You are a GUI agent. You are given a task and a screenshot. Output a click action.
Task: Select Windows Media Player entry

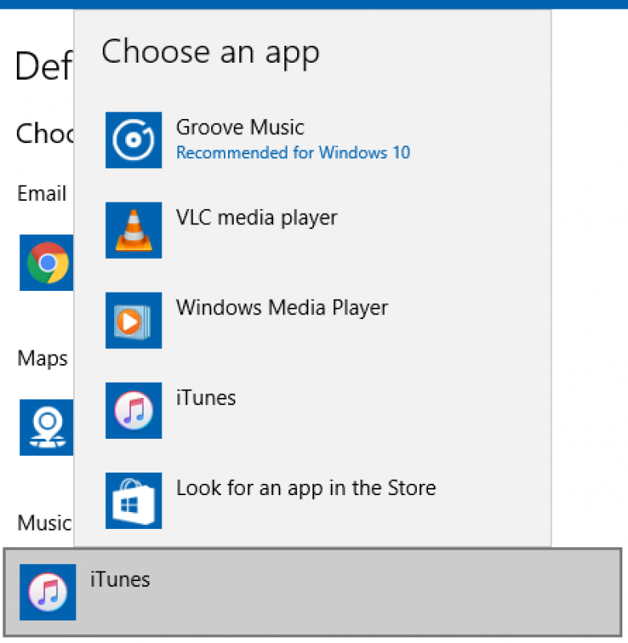pos(282,308)
